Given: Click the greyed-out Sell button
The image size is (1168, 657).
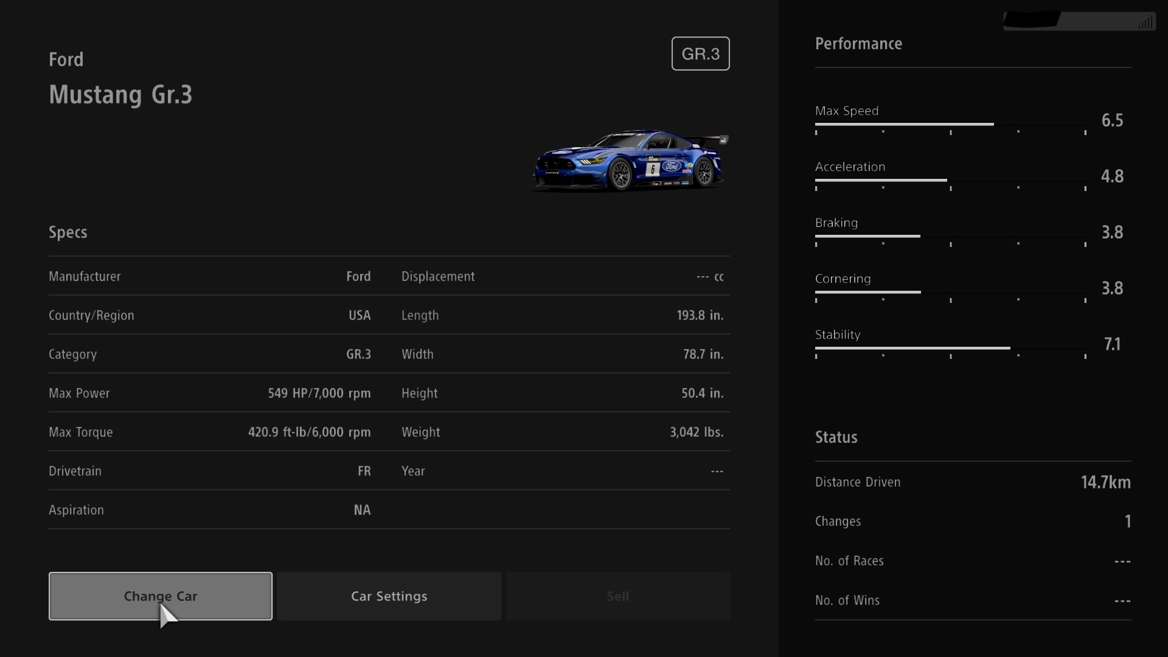Looking at the screenshot, I should pyautogui.click(x=617, y=596).
